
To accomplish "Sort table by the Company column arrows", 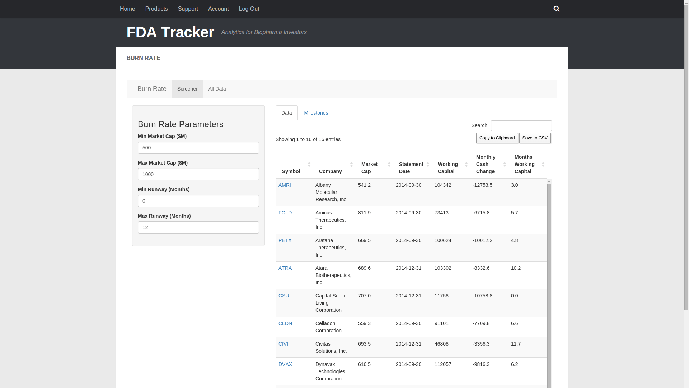I will click(351, 164).
